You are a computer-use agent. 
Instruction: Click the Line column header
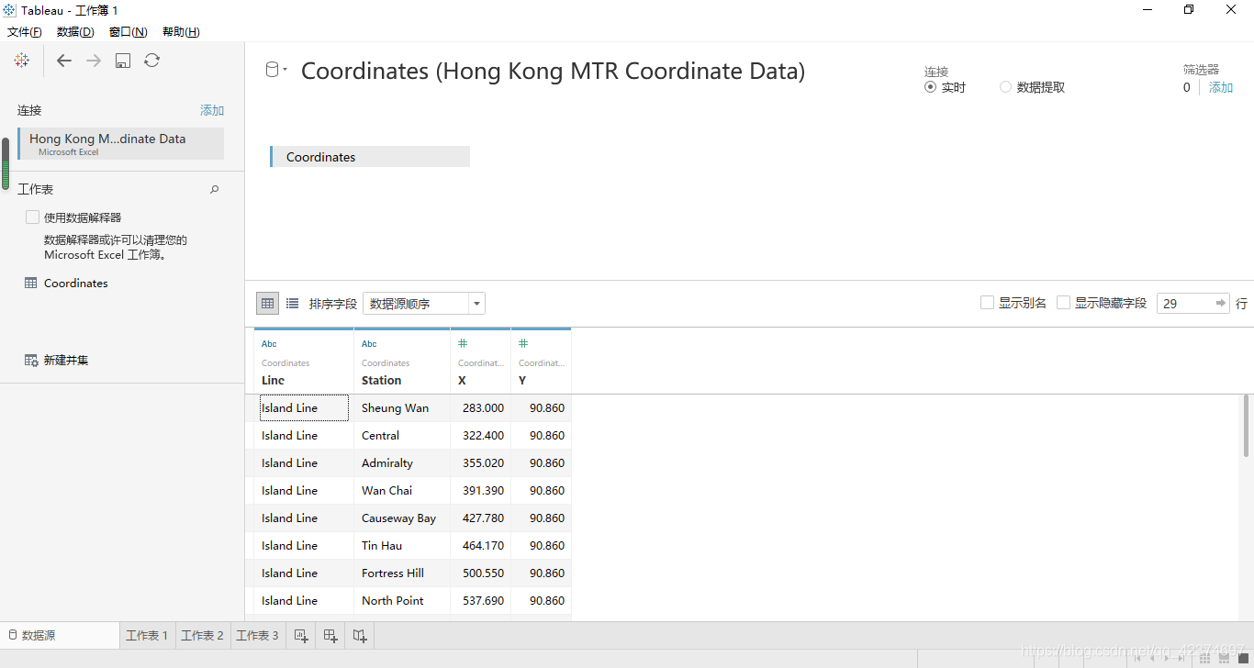point(304,362)
